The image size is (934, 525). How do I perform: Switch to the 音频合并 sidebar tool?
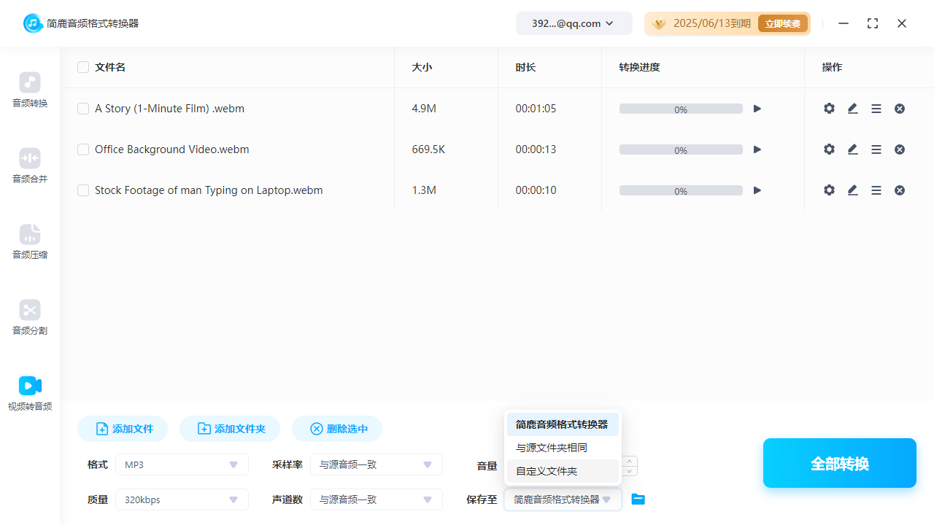[29, 166]
